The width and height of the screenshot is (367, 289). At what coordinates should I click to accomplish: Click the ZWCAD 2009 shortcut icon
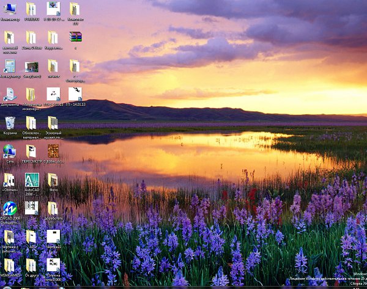click(x=10, y=208)
